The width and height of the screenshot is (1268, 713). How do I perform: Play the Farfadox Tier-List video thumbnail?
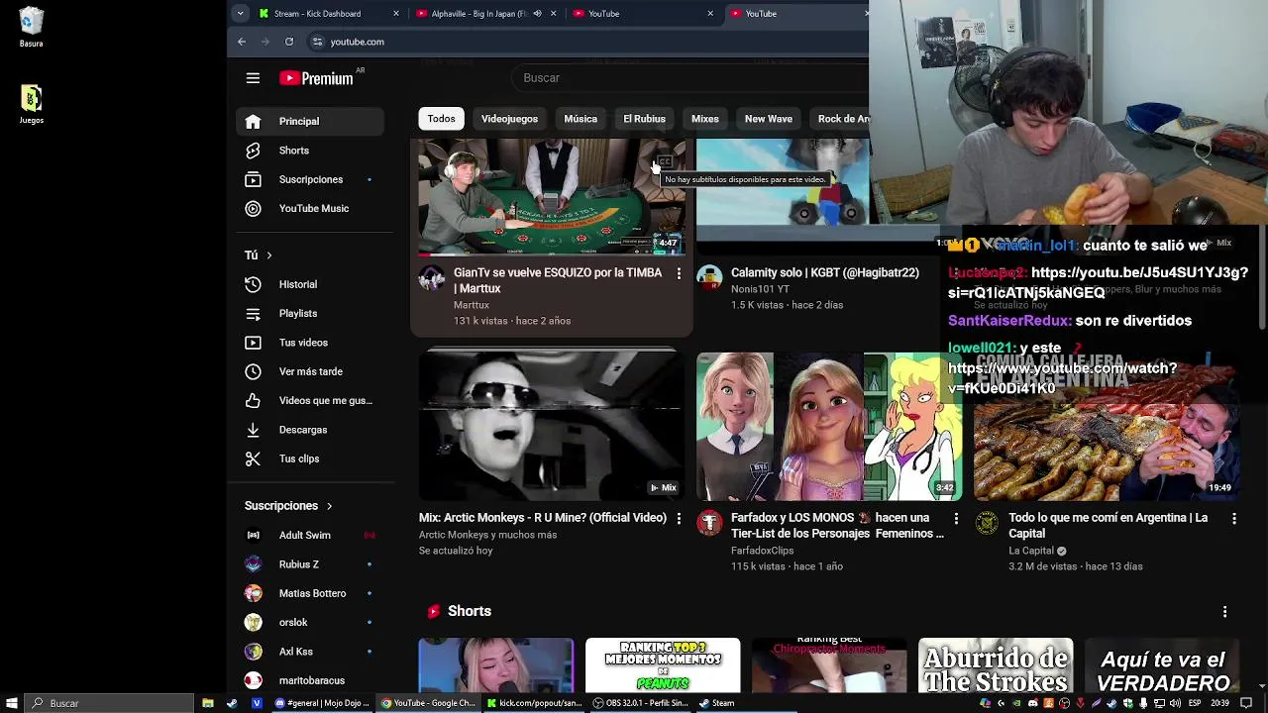pos(829,426)
